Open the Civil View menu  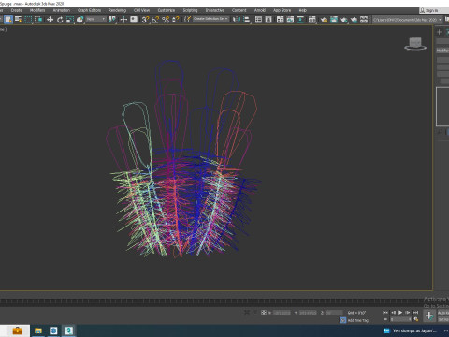click(x=141, y=10)
